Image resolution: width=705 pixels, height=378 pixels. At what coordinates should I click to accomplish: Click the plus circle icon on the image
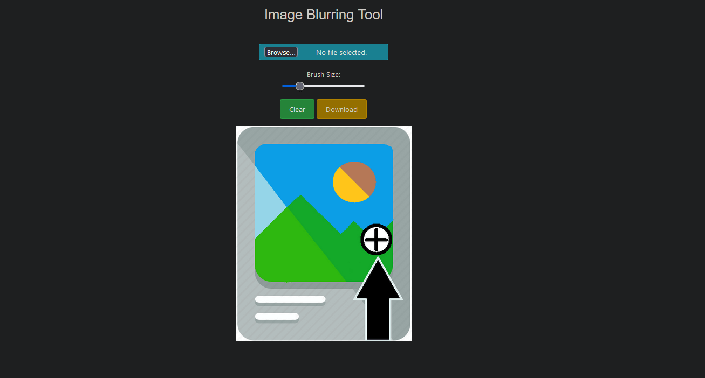pos(377,240)
